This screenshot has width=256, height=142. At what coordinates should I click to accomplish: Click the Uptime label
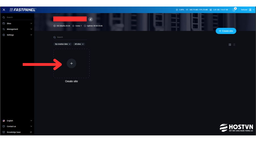[x=95, y=26]
